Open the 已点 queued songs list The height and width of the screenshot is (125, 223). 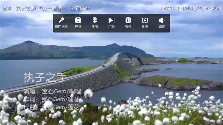pyautogui.click(x=78, y=23)
